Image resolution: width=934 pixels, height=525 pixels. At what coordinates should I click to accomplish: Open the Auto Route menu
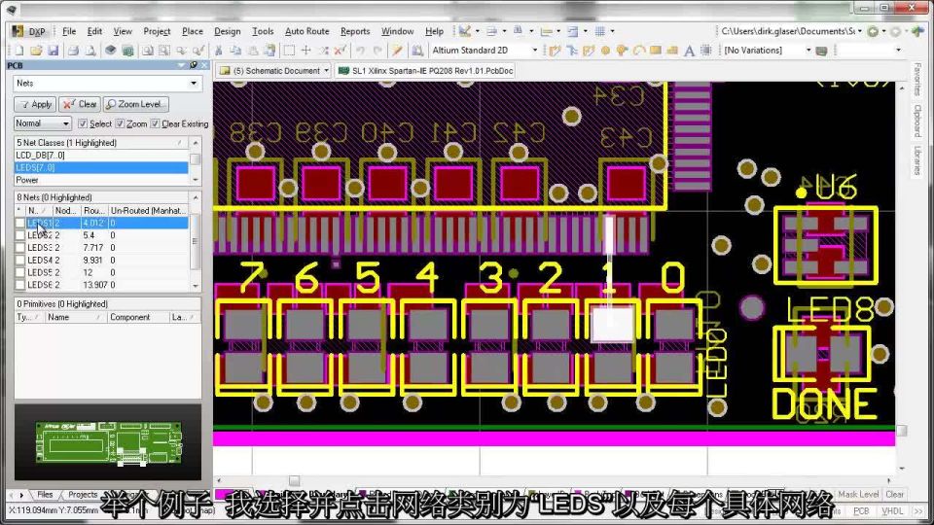click(306, 31)
